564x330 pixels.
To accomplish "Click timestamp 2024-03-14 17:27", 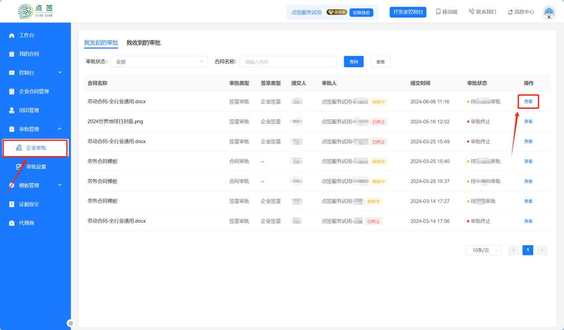I will 430,201.
